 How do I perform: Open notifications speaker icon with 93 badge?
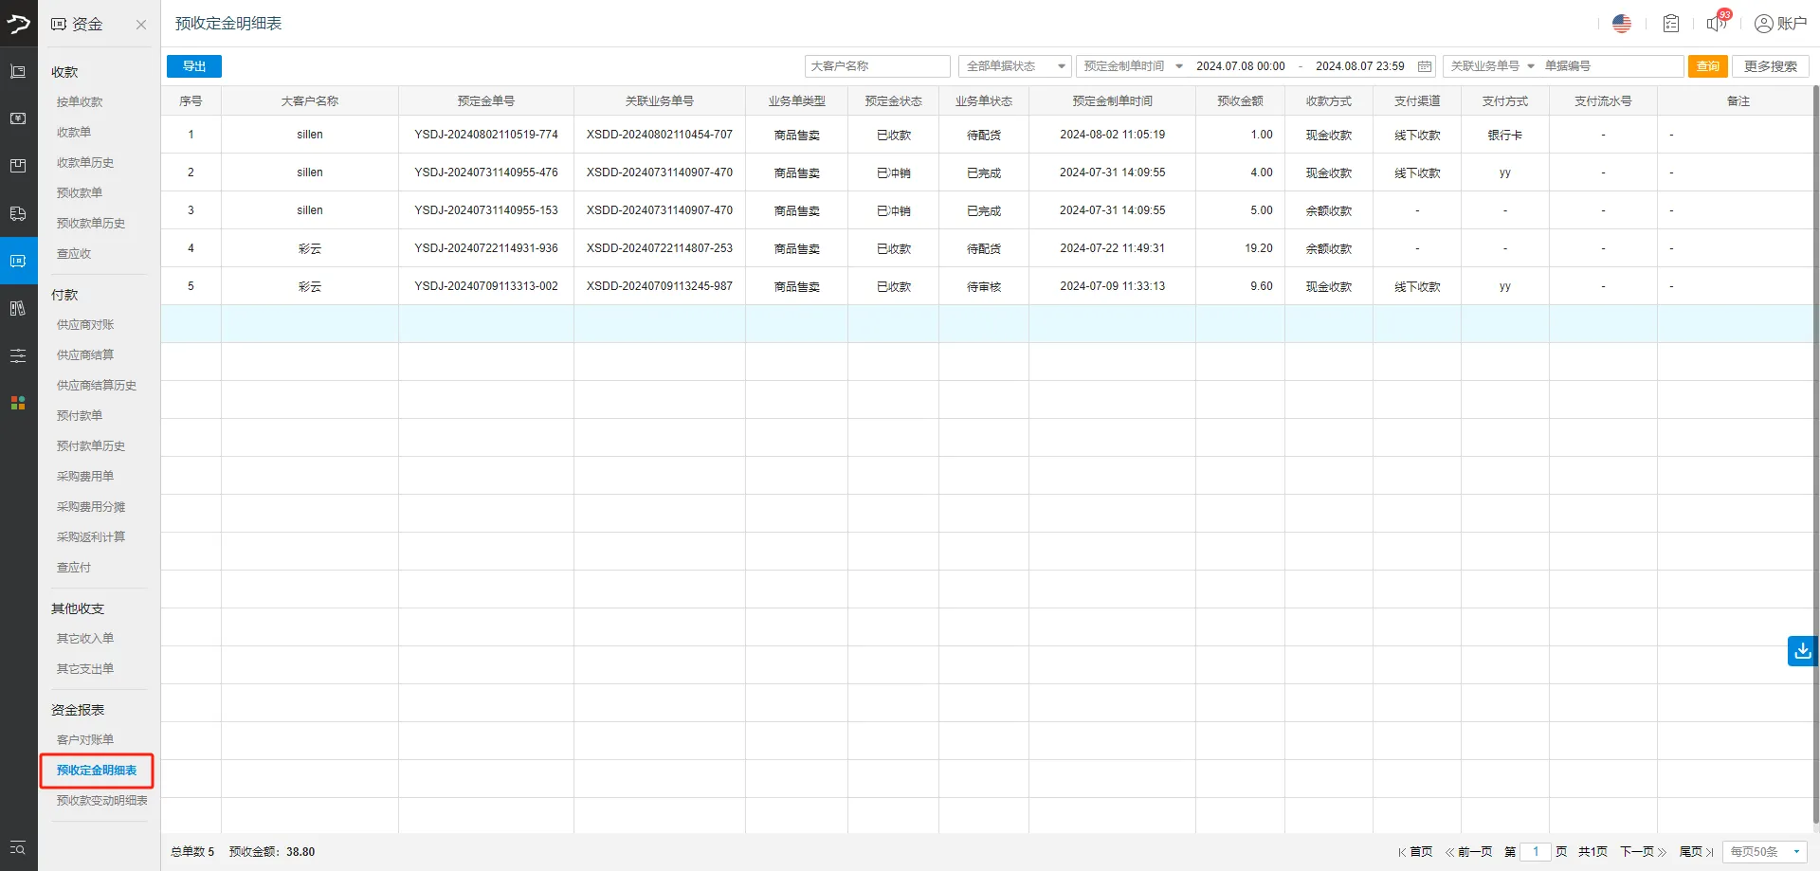[1717, 24]
